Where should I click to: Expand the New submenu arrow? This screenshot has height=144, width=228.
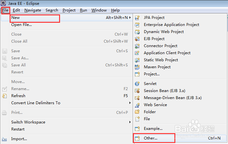pos(130,18)
